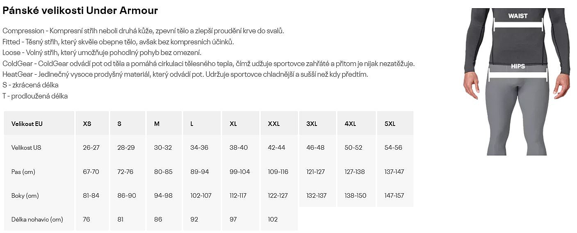This screenshot has width=577, height=233.
Task: Click the ColdGear description line
Action: tap(209, 64)
